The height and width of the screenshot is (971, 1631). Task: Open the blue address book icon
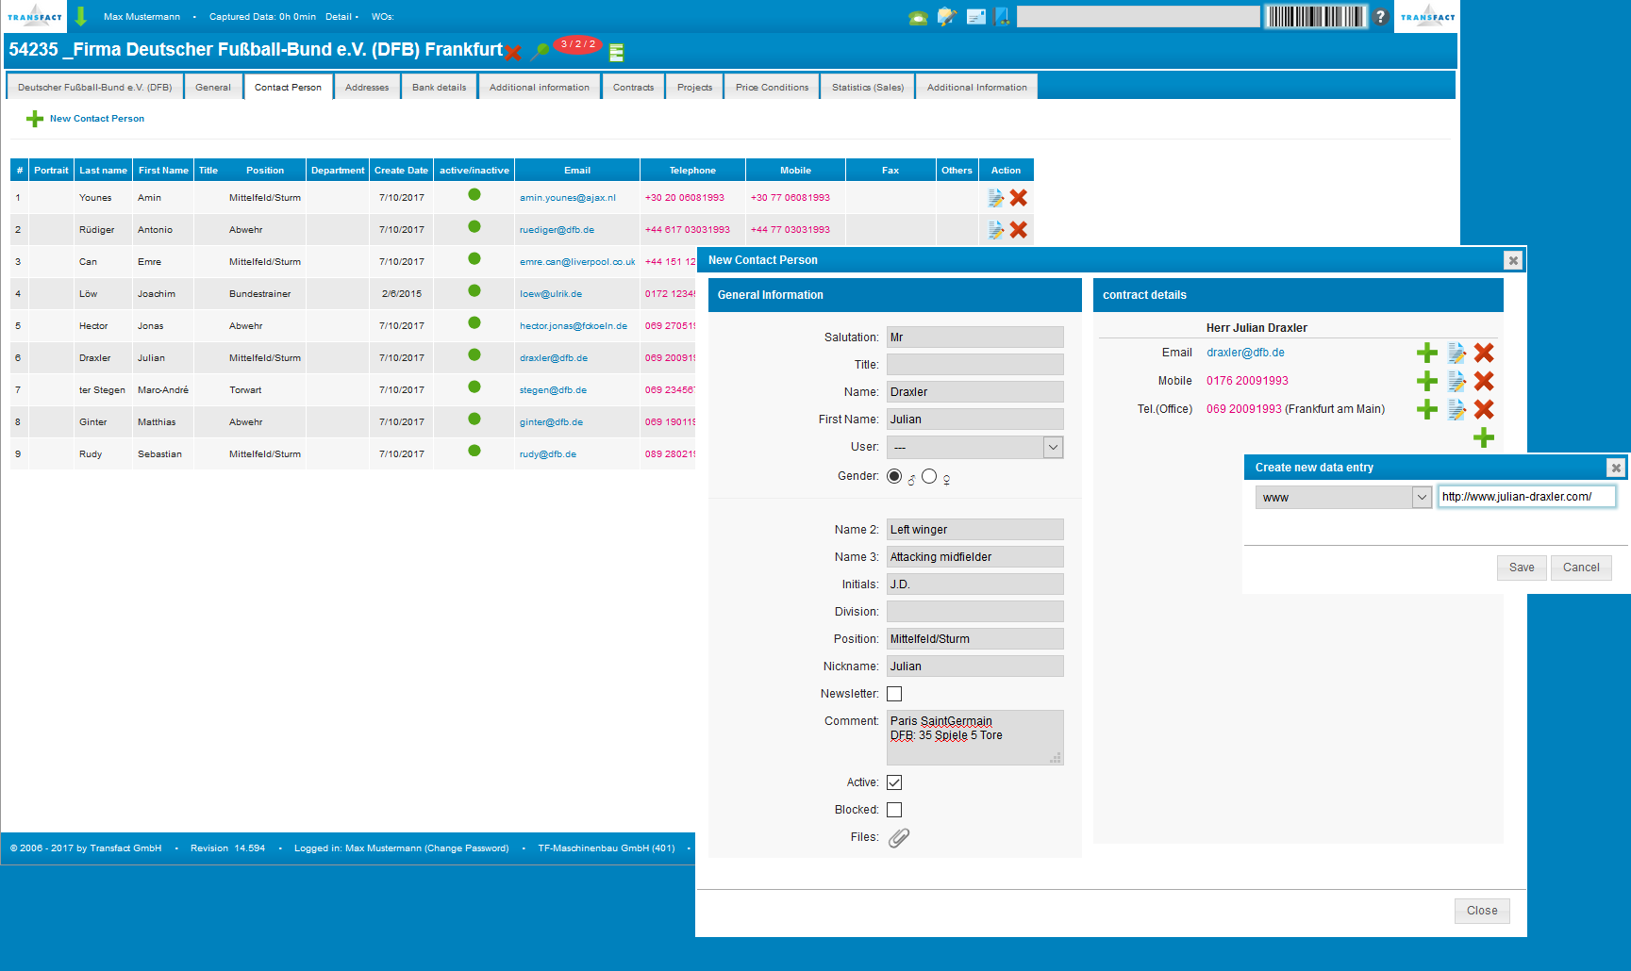click(x=1002, y=17)
